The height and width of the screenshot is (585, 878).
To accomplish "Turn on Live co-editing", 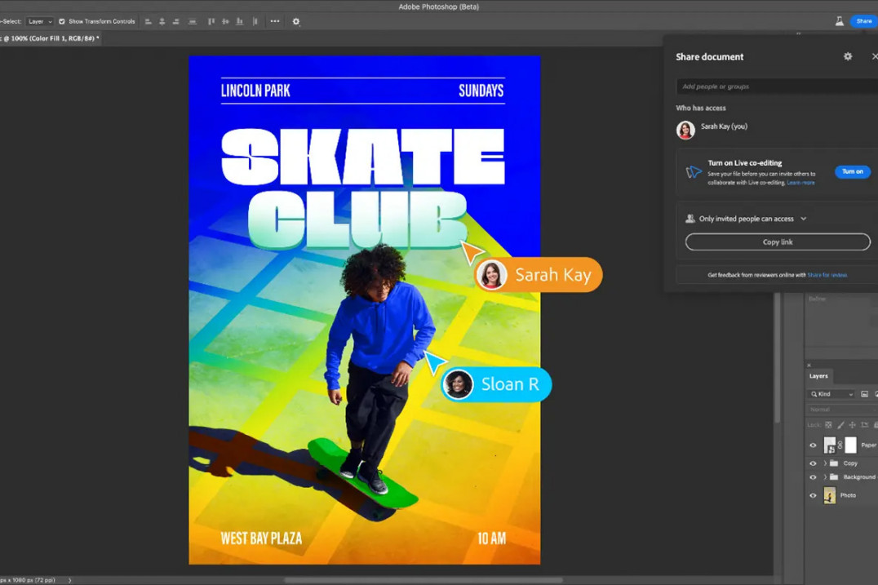I will coord(852,172).
